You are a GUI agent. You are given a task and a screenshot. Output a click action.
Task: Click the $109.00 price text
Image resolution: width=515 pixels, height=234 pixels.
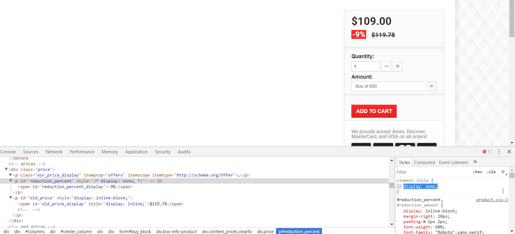point(371,21)
